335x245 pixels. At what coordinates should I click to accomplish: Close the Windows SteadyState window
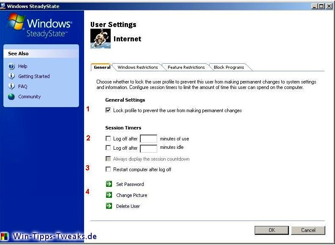[329, 6]
